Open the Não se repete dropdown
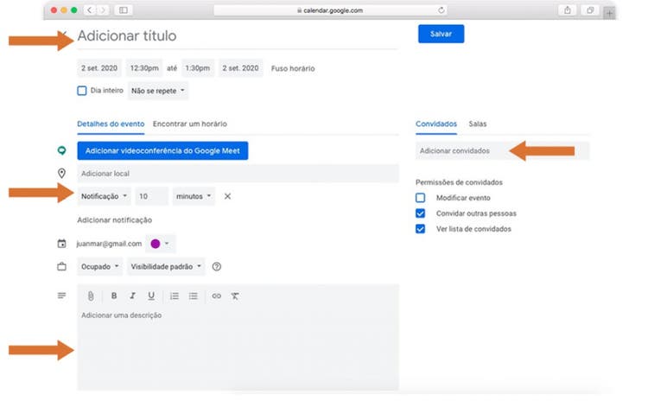Image resolution: width=648 pixels, height=401 pixels. pyautogui.click(x=158, y=90)
